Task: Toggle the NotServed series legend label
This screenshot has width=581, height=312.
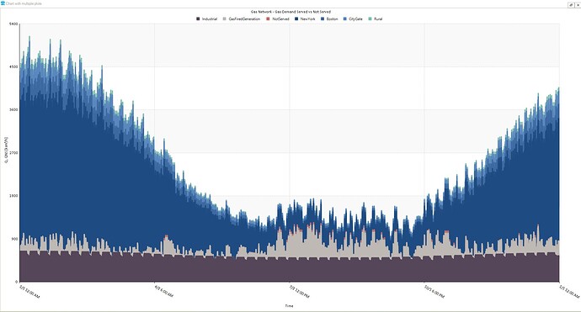Action: [x=280, y=19]
